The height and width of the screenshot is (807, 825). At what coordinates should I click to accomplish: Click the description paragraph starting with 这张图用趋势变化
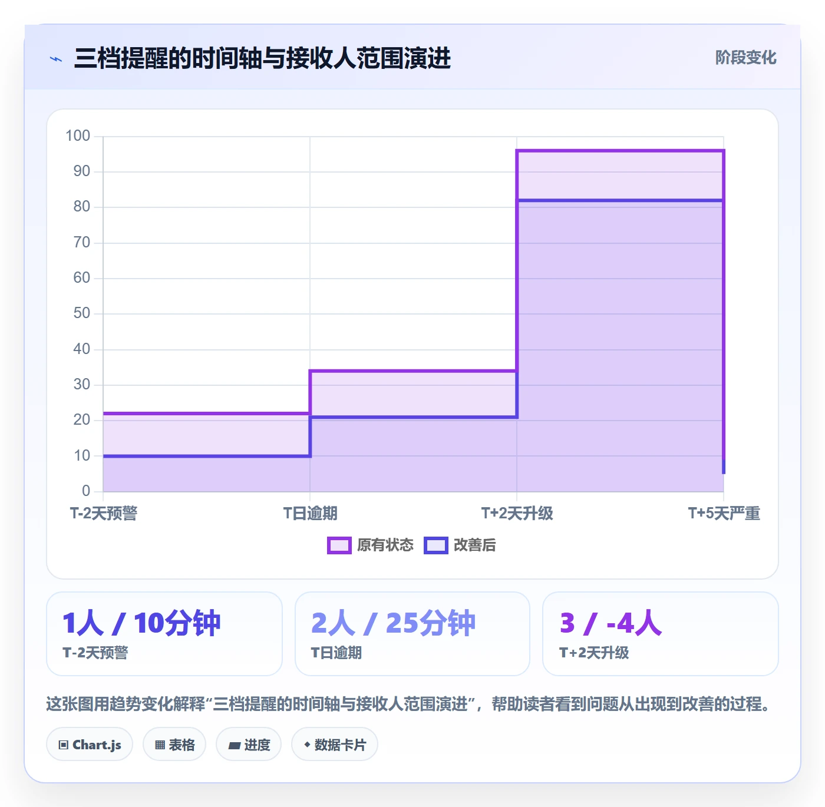click(x=408, y=704)
